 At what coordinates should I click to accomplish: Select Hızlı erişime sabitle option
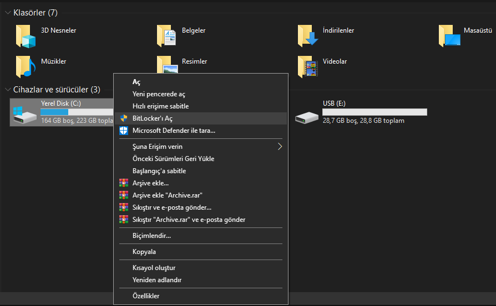(x=160, y=106)
